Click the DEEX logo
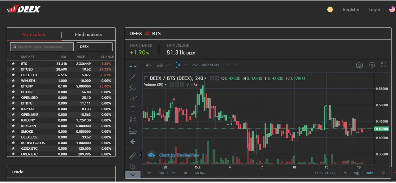 click(x=24, y=9)
